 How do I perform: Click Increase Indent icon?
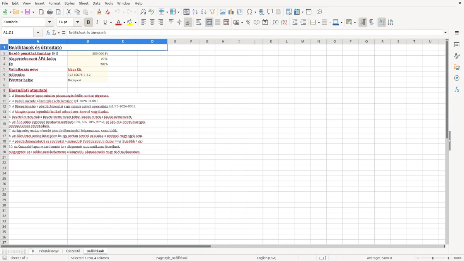pos(295,22)
